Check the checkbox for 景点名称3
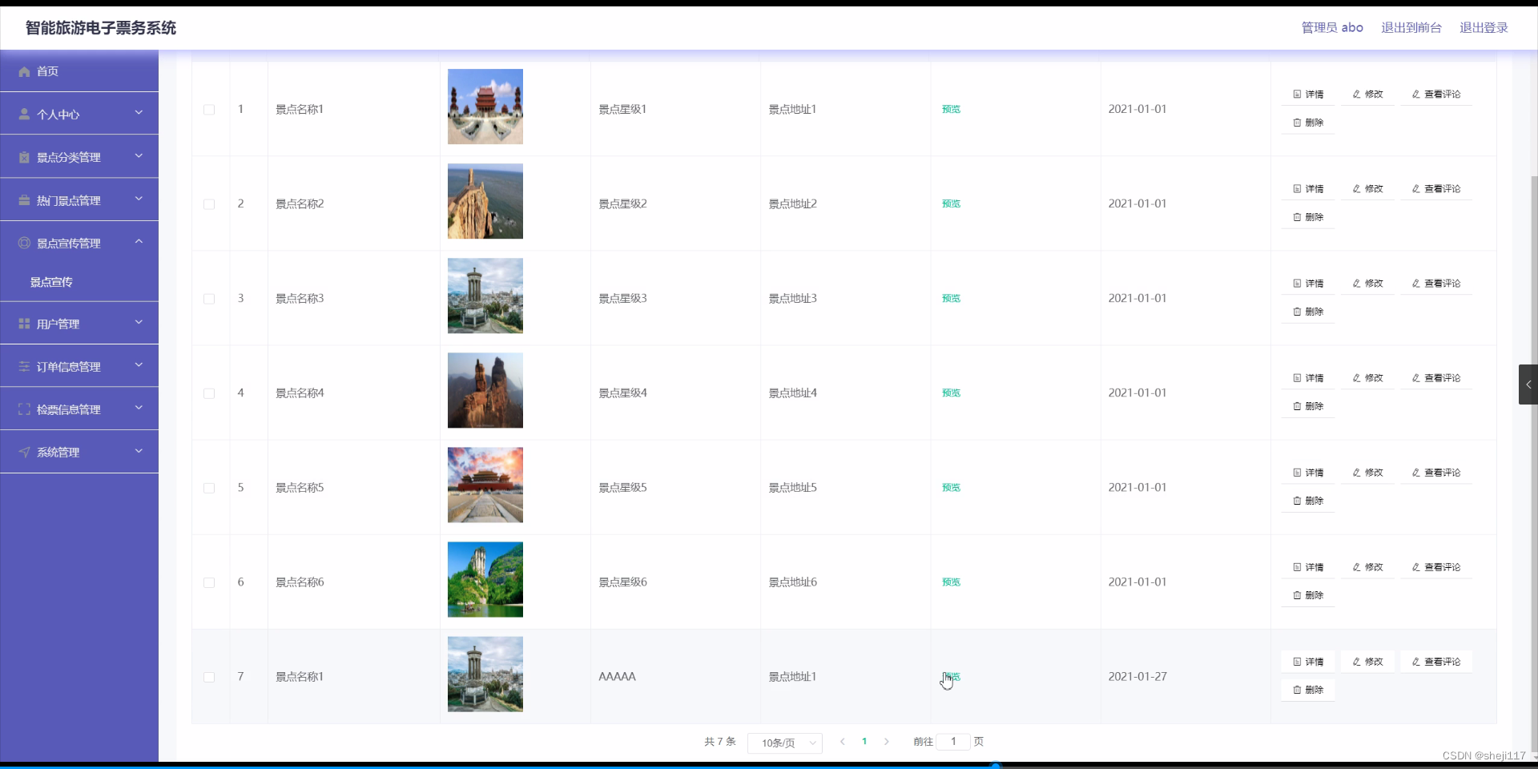This screenshot has height=769, width=1538. 209,299
